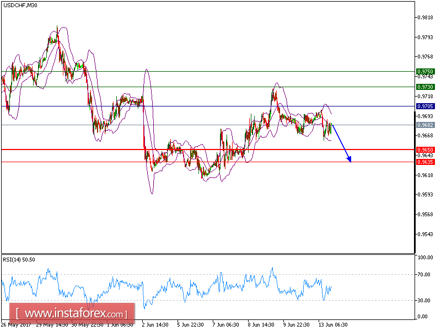Select the green 0.9730 price level tag
Screen dimensions: 441x331
(424, 87)
